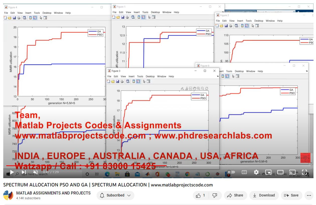
Task: Enter full screen mode
Action: pyautogui.click(x=304, y=172)
